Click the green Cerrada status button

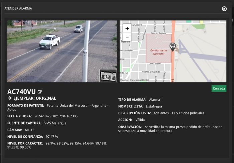coord(219,88)
